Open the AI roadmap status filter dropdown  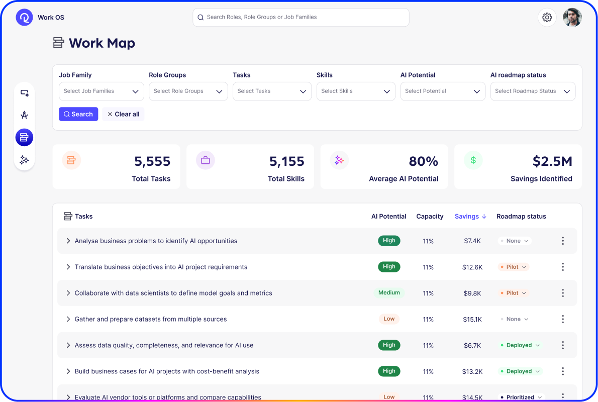[532, 91]
